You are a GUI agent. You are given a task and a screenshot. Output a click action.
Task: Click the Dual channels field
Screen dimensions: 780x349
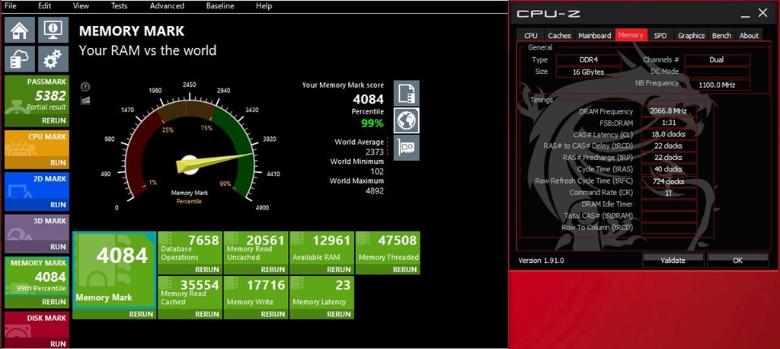(717, 59)
